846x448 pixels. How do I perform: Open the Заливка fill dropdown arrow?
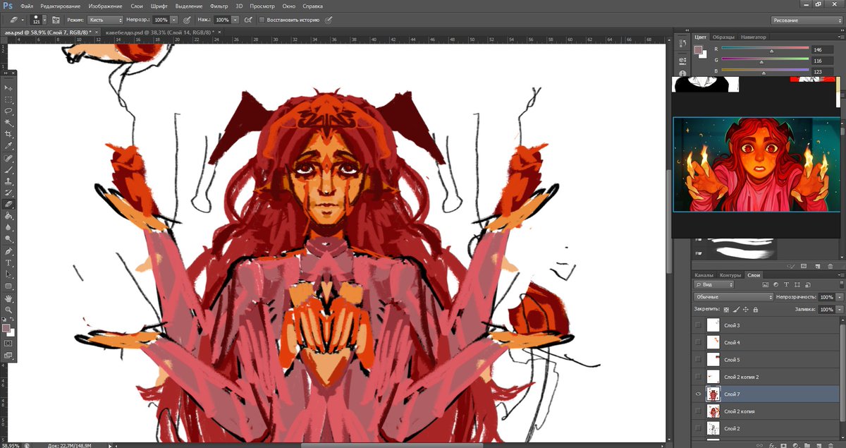pos(839,309)
